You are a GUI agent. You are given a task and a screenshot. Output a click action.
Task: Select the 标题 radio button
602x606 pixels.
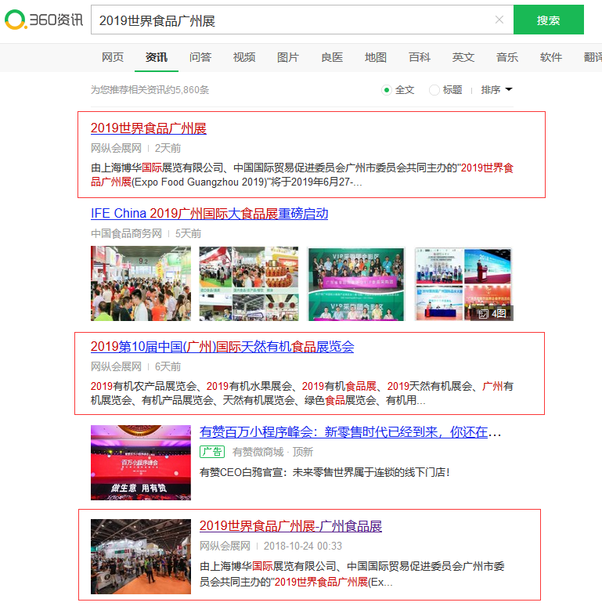point(434,90)
